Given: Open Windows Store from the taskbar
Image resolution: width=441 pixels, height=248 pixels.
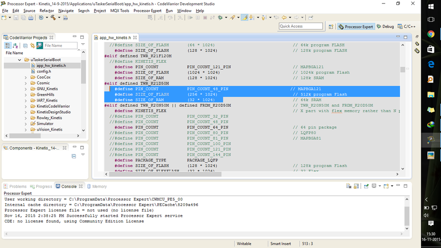Looking at the screenshot, I should [430, 49].
